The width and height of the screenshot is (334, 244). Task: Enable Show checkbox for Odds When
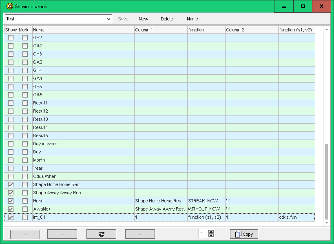[x=11, y=176]
